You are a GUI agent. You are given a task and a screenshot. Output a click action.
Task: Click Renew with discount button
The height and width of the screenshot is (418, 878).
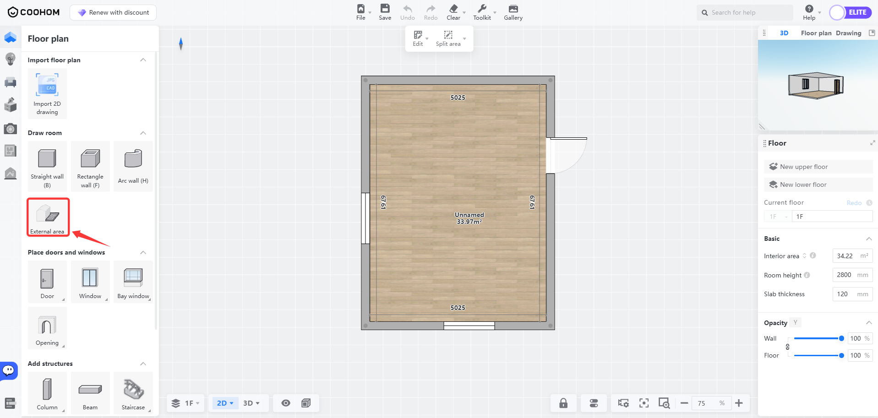click(113, 12)
